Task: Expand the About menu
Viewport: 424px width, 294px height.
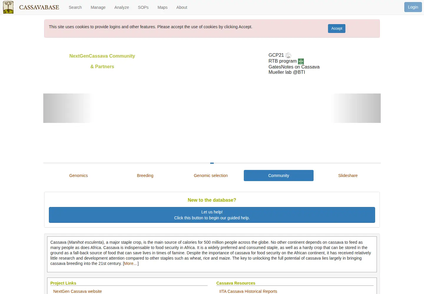Action: pyautogui.click(x=182, y=7)
